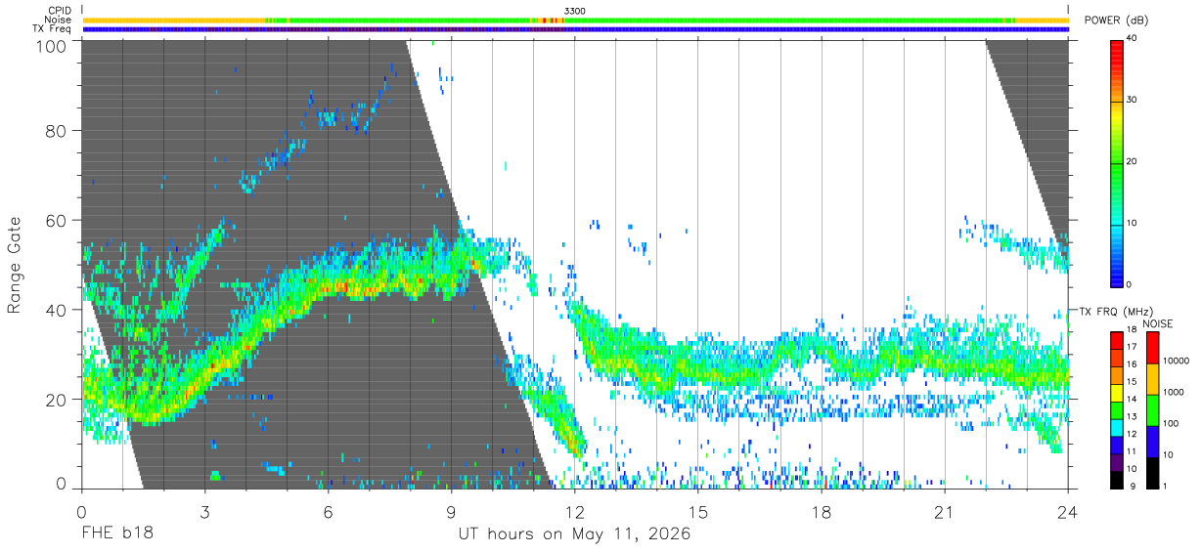Viewport: 1201px width, 554px height.
Task: Click the 30 label on POWER colorbar
Action: [x=1133, y=101]
